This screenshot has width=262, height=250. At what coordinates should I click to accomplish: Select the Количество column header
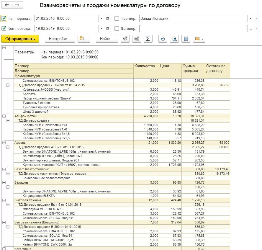tap(146, 71)
